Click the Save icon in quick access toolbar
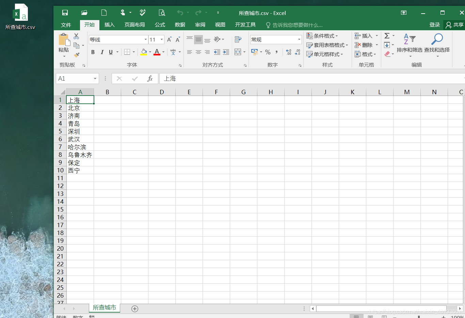 click(65, 13)
